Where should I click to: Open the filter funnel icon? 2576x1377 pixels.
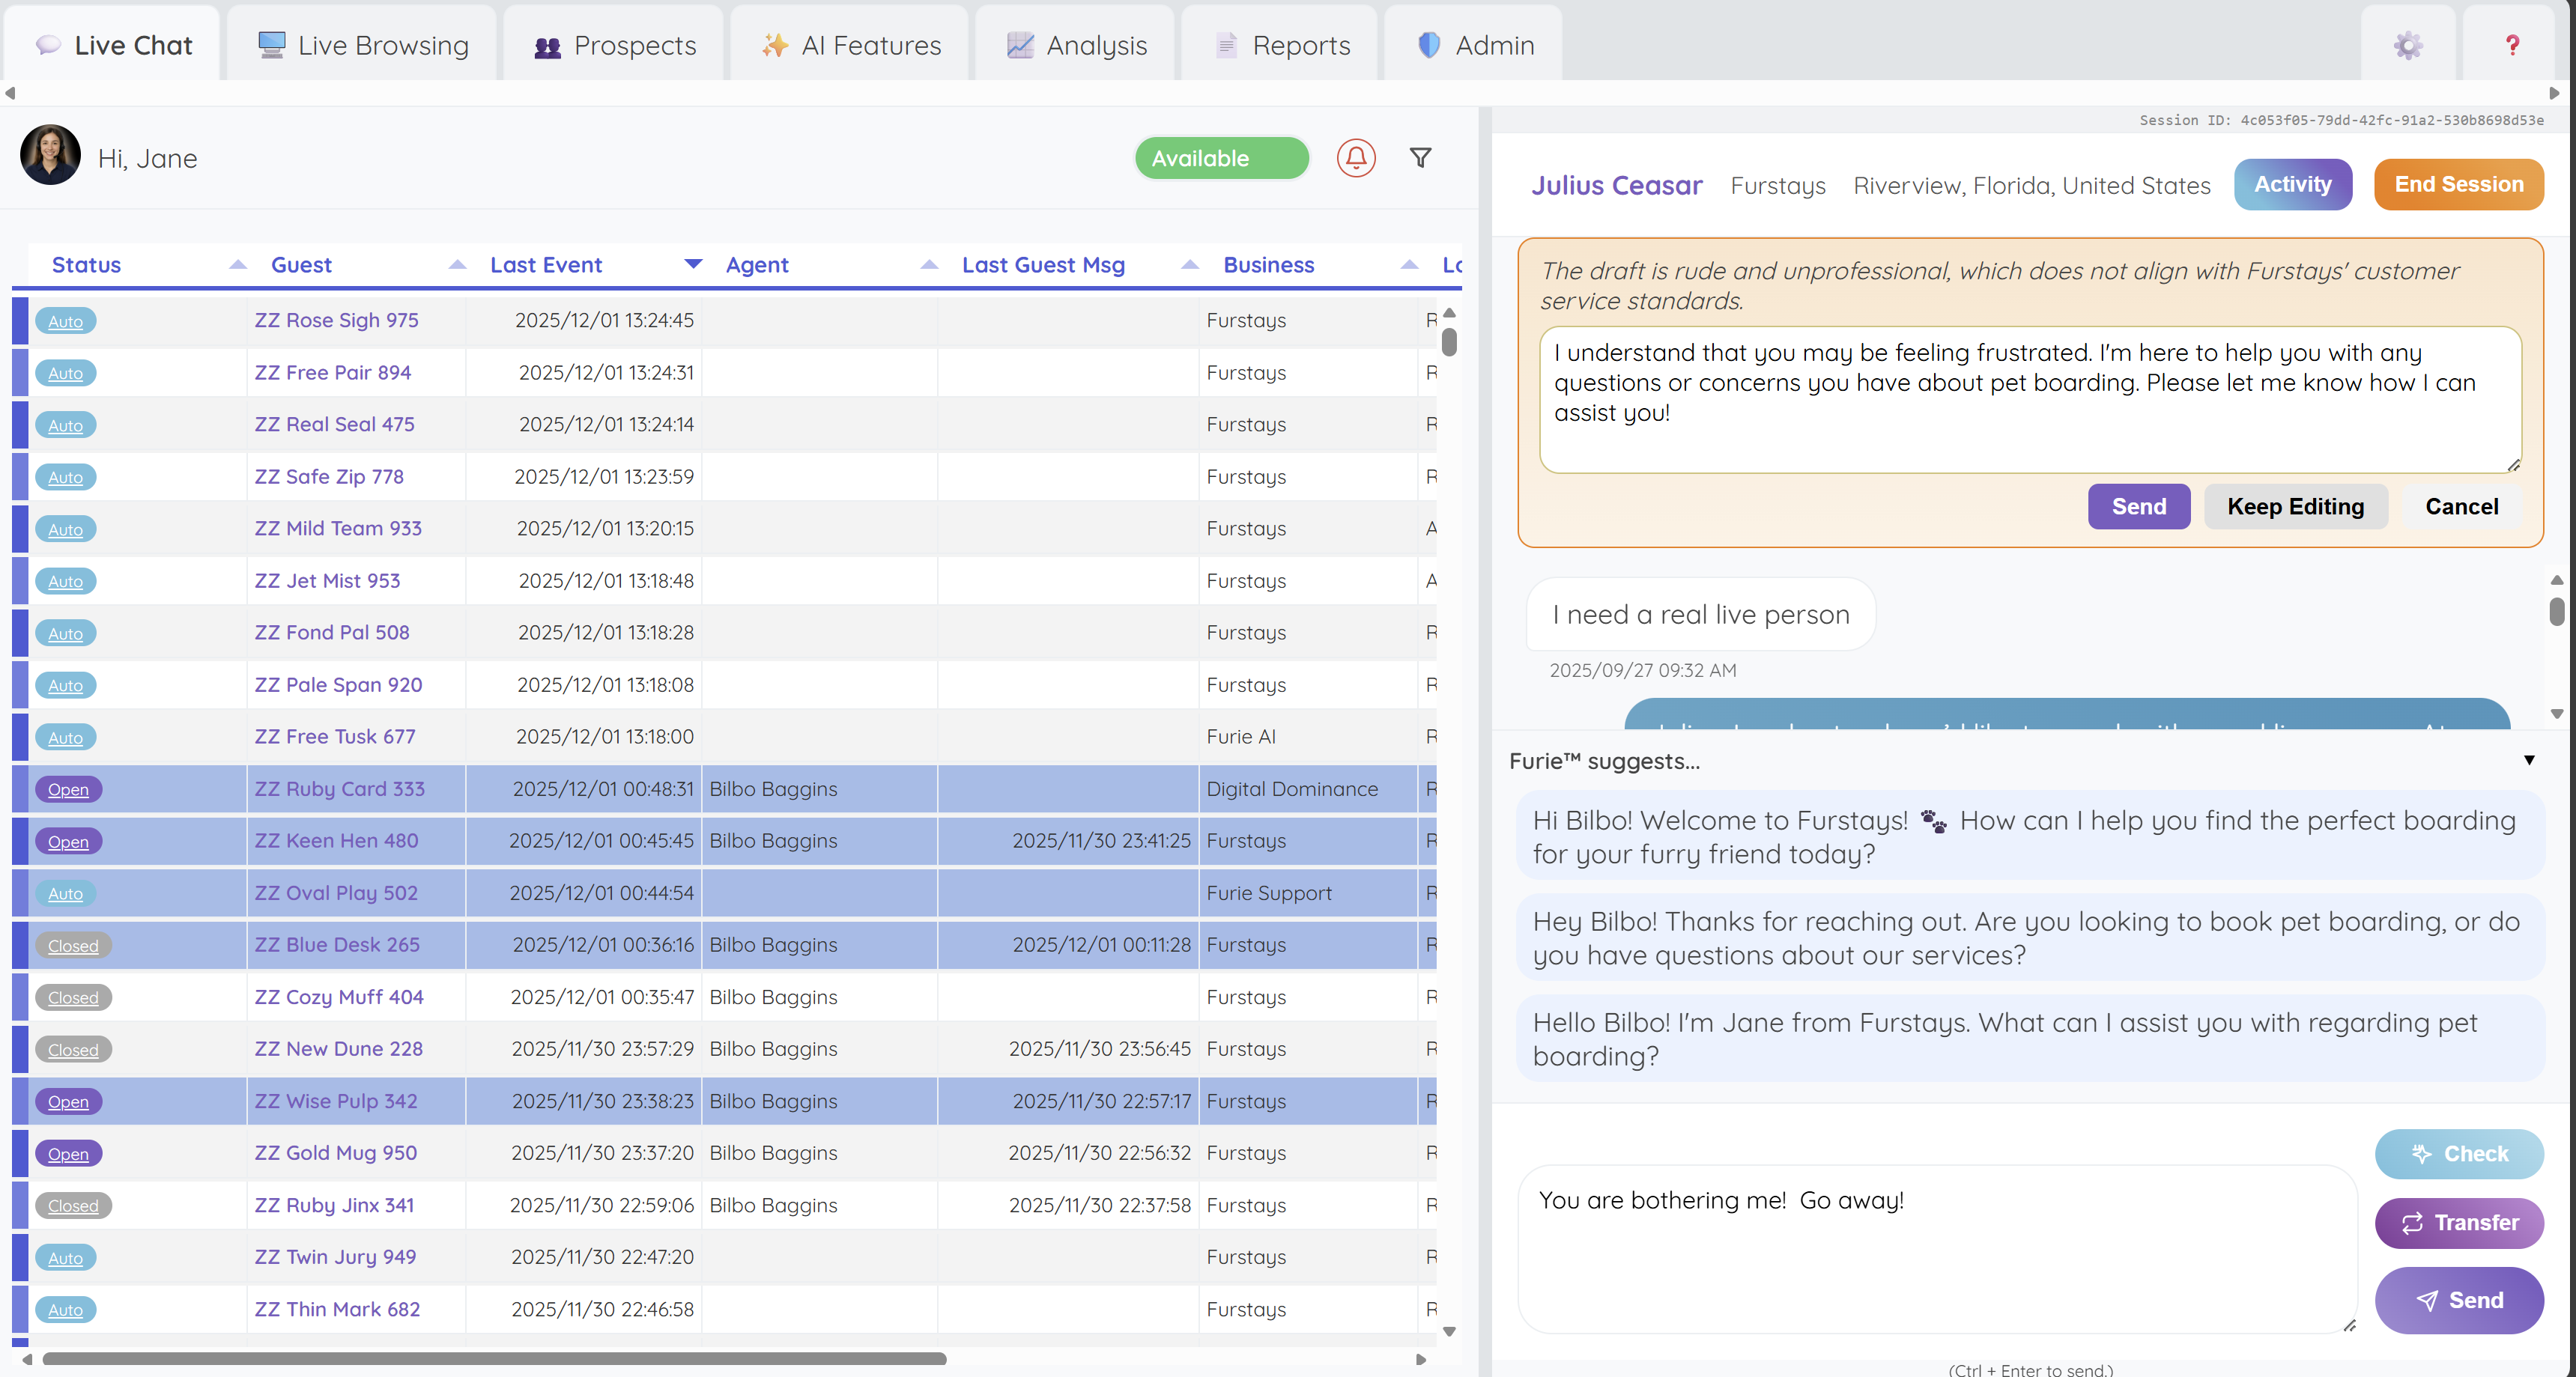[x=1420, y=158]
